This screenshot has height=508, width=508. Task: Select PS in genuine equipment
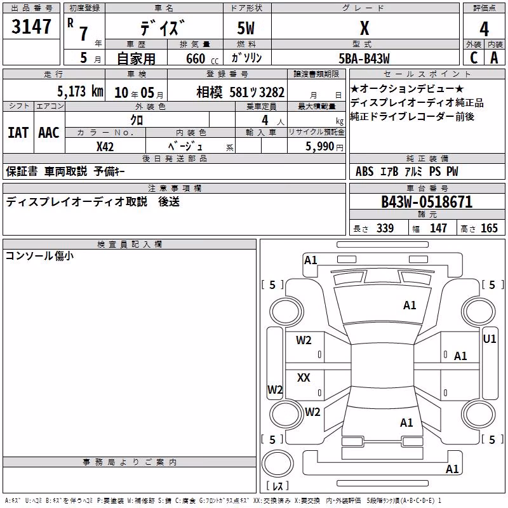(x=435, y=171)
